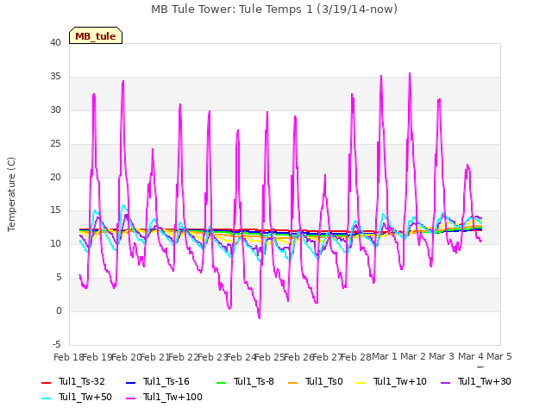Click the Mar 3 x-axis date label
This screenshot has height=414, width=552.
click(x=442, y=356)
